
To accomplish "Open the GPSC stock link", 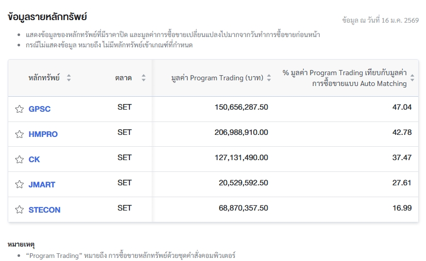I will click(x=40, y=109).
